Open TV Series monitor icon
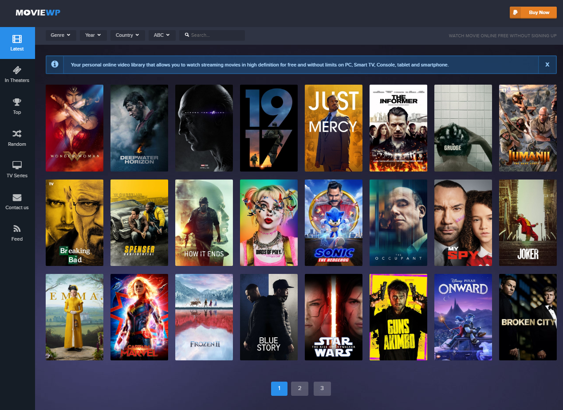Image resolution: width=563 pixels, height=410 pixels. pos(17,165)
